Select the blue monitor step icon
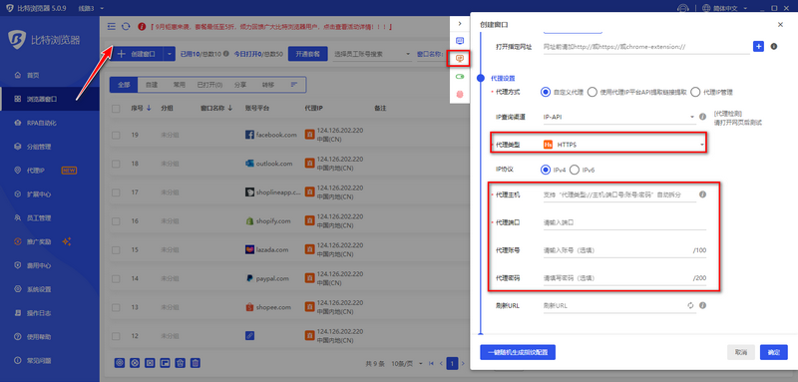798x382 pixels. (460, 40)
